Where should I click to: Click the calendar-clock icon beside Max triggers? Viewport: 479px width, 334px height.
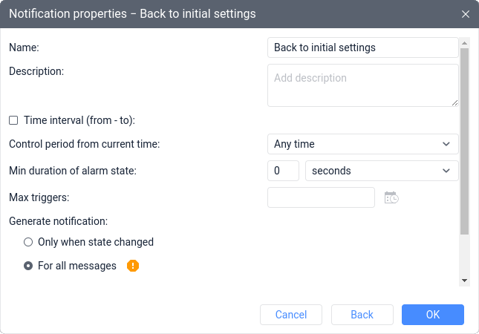391,197
